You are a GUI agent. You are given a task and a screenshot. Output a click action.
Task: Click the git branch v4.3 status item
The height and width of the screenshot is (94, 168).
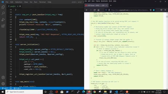click(5, 88)
